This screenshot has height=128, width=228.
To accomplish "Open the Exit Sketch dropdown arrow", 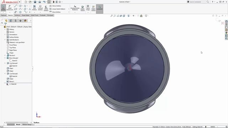I will 3,12.
